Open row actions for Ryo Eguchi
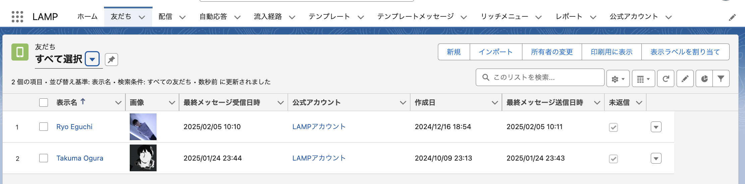The height and width of the screenshot is (184, 745). (656, 127)
